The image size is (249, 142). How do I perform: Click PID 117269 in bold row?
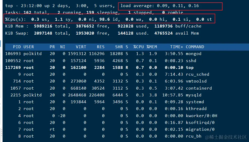(x=13, y=68)
